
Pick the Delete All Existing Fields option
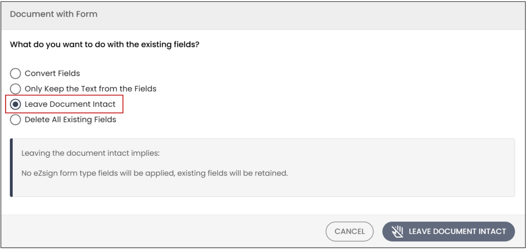(16, 120)
